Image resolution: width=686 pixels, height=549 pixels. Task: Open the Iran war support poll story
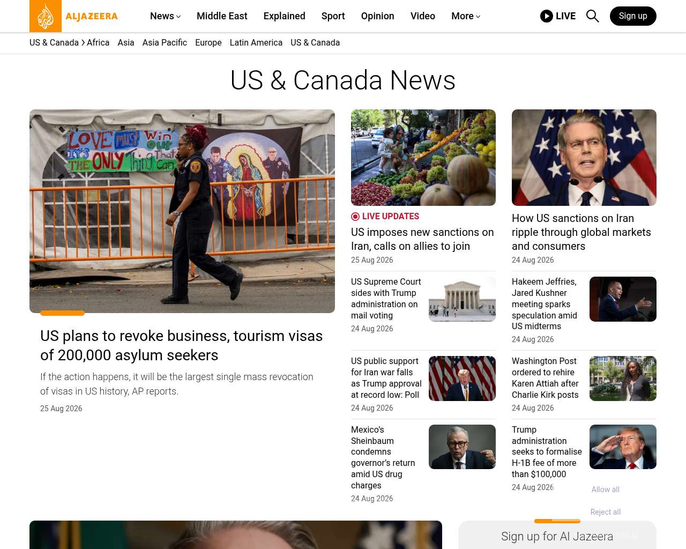click(x=386, y=378)
